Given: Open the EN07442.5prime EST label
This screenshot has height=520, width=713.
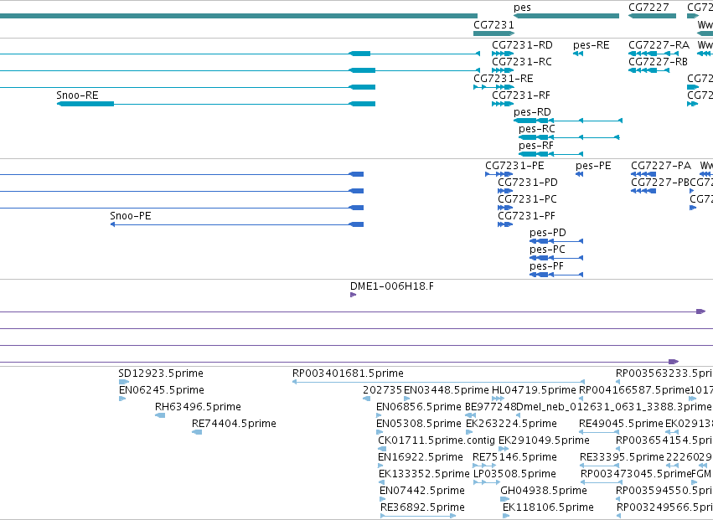Looking at the screenshot, I should pos(422,492).
